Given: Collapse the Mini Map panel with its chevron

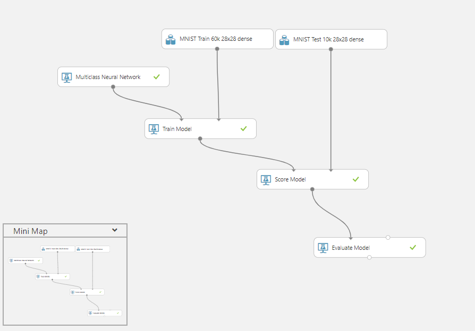Looking at the screenshot, I should (115, 230).
